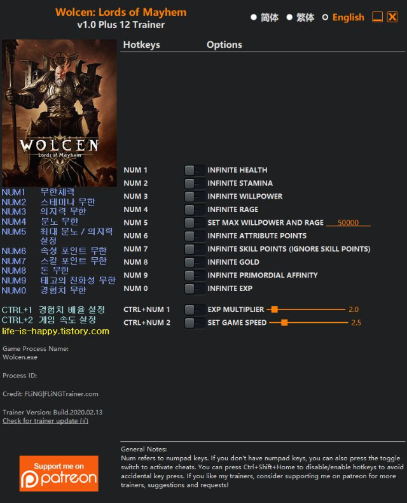Toggle the Infinite Health switch
This screenshot has width=407, height=503.
195,171
